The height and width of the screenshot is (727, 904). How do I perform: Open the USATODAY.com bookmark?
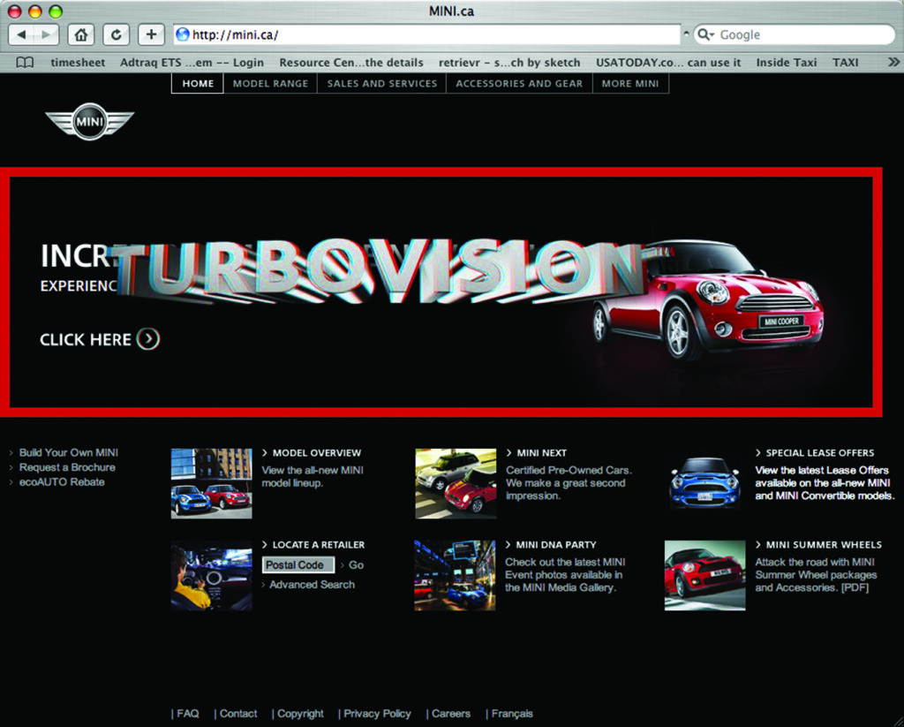[x=668, y=63]
